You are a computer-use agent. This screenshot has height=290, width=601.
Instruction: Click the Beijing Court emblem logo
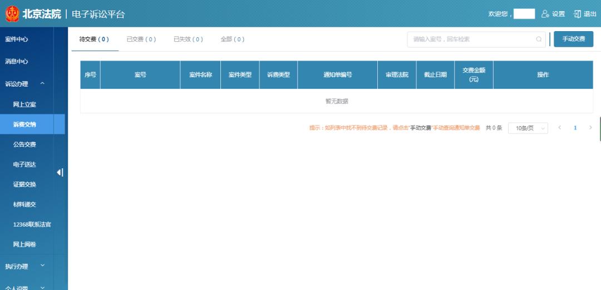[12, 14]
